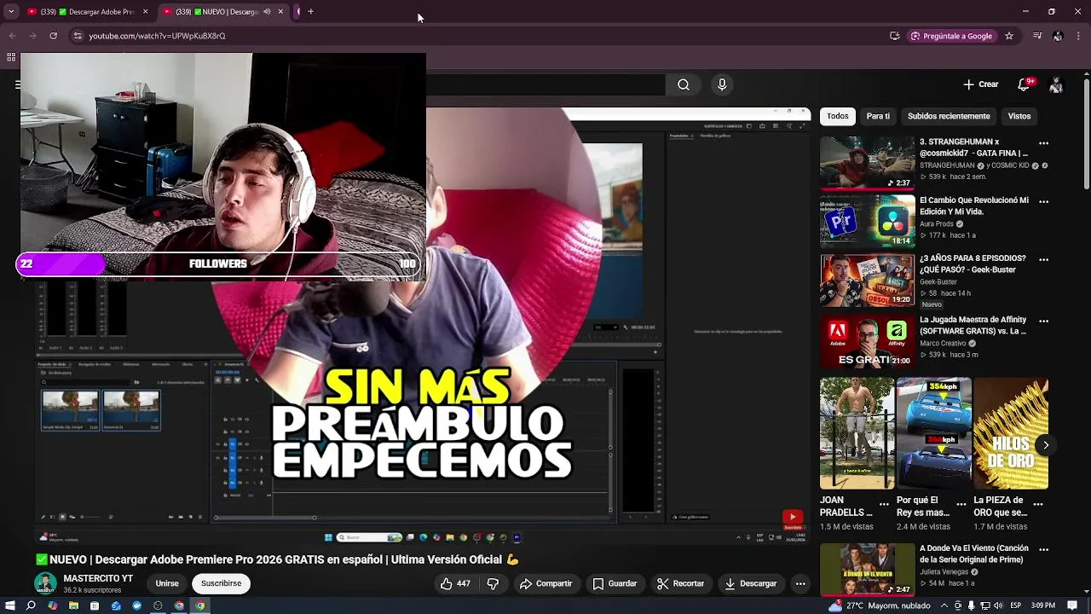Open the YouTube hamburger guide menu
The height and width of the screenshot is (614, 1091).
click(18, 84)
